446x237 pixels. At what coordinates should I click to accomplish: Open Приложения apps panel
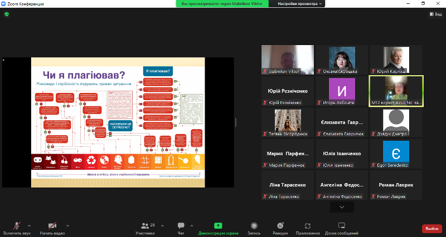coord(308,229)
